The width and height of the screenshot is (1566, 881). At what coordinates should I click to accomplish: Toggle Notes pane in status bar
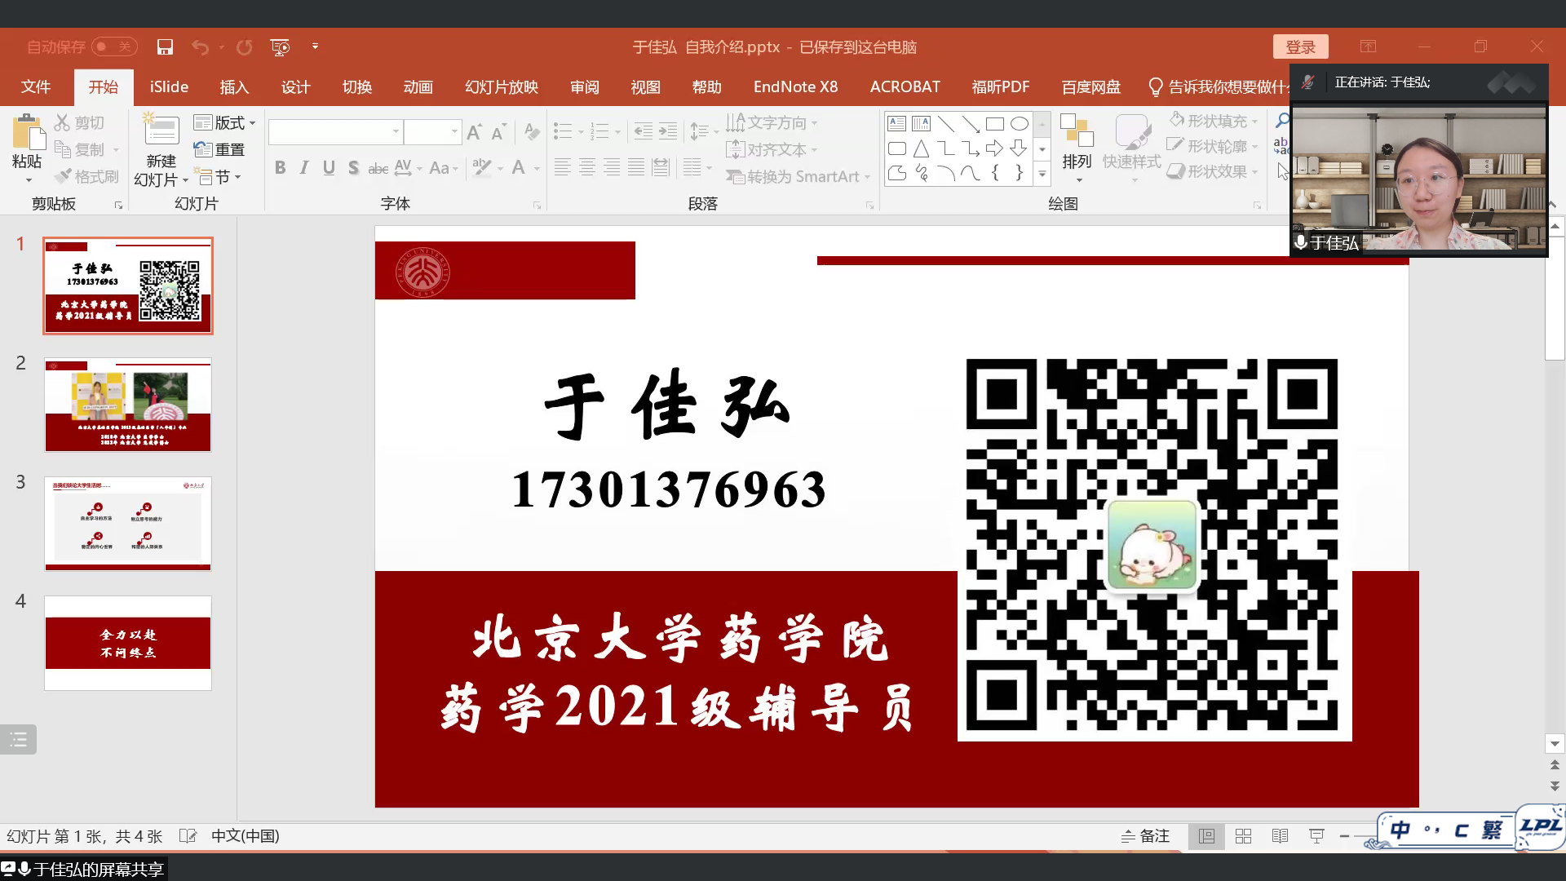tap(1145, 836)
